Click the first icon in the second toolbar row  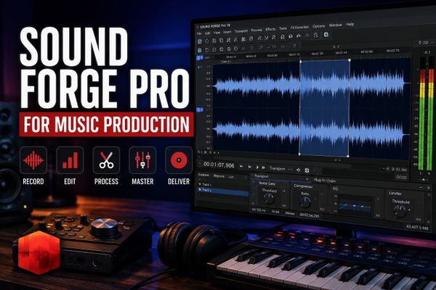[x=200, y=50]
